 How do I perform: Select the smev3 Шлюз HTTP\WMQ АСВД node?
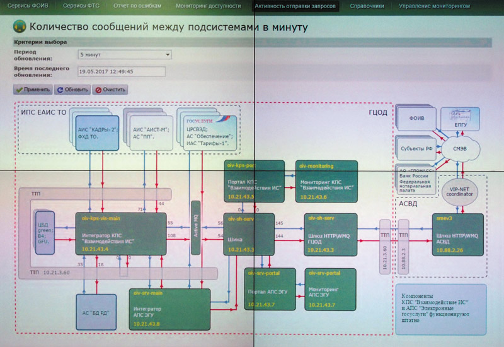pyautogui.click(x=458, y=234)
